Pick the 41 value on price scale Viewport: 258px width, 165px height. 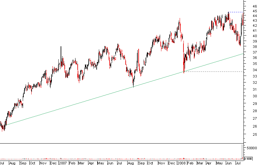click(255, 31)
